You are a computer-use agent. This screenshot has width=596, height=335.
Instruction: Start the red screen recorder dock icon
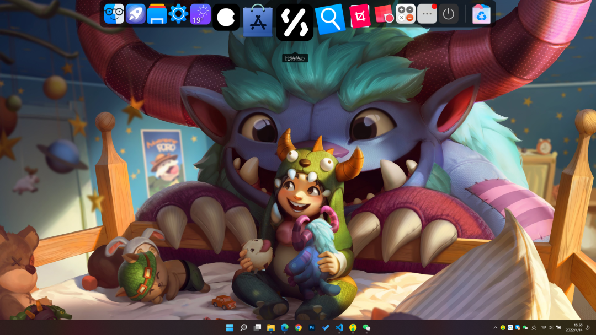pos(384,14)
